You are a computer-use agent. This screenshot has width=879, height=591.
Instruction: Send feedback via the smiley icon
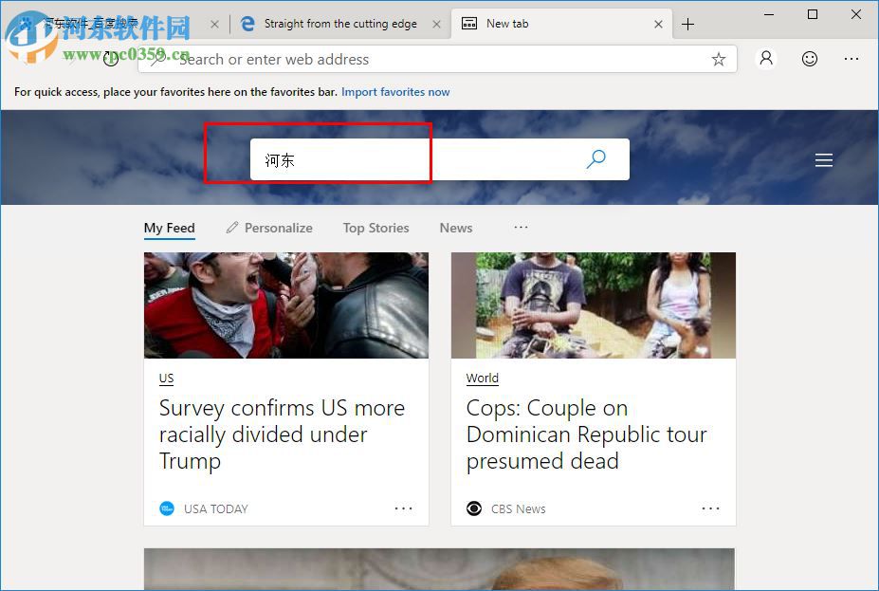[x=809, y=59]
